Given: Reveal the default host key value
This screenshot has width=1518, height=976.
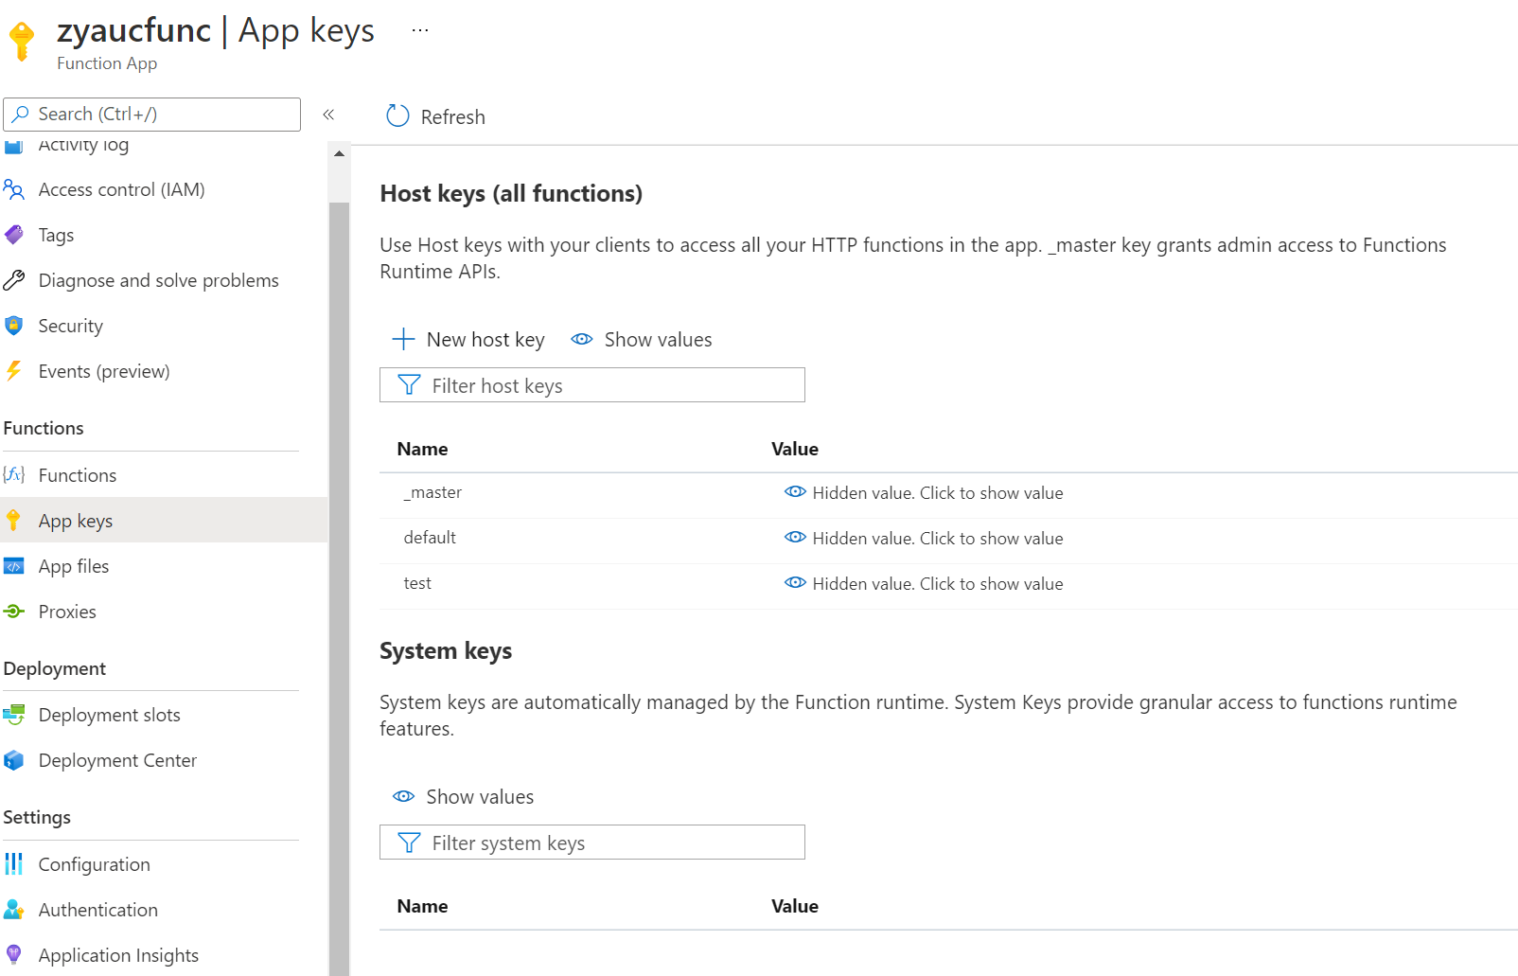Looking at the screenshot, I should click(795, 538).
